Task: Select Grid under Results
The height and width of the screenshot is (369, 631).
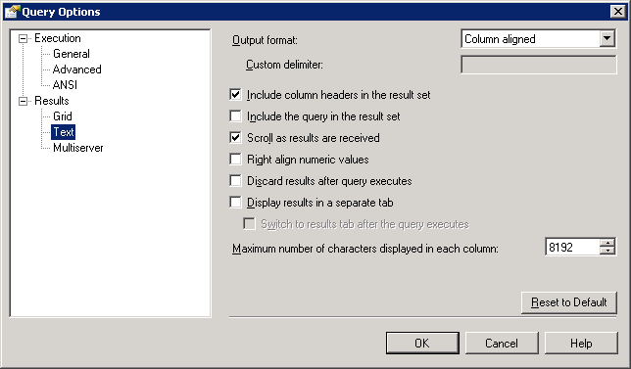Action: click(63, 116)
